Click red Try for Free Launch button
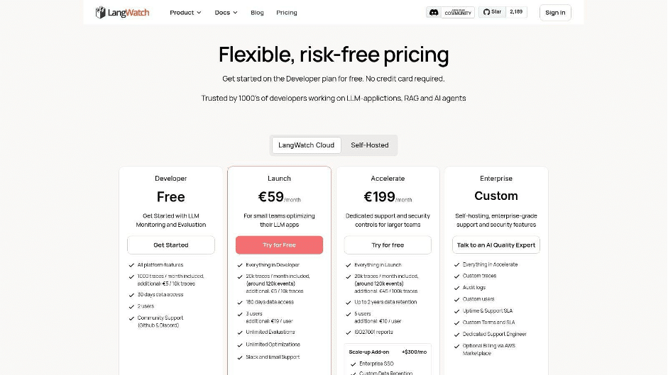668x375 pixels. click(279, 245)
